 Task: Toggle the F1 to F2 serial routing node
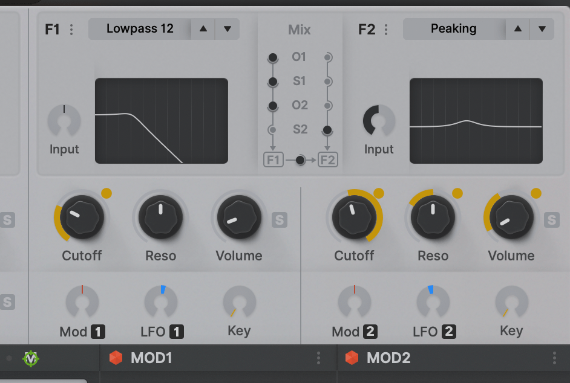pyautogui.click(x=300, y=159)
